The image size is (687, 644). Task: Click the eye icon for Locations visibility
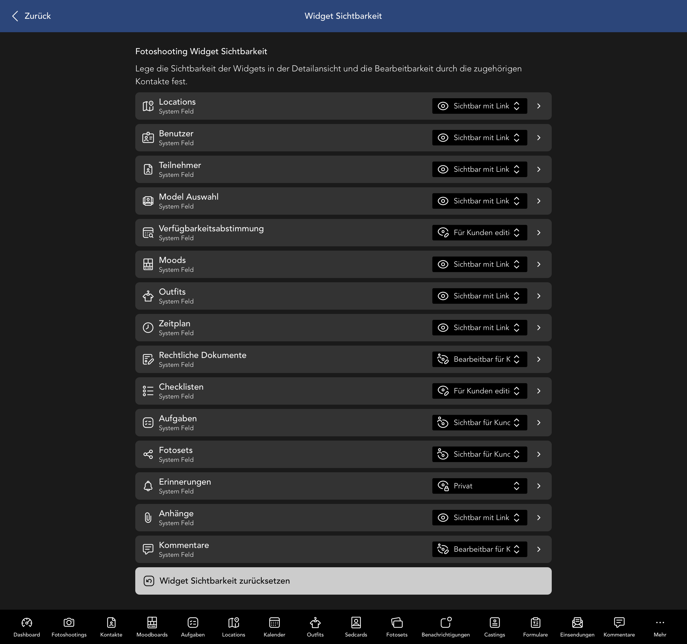tap(443, 106)
